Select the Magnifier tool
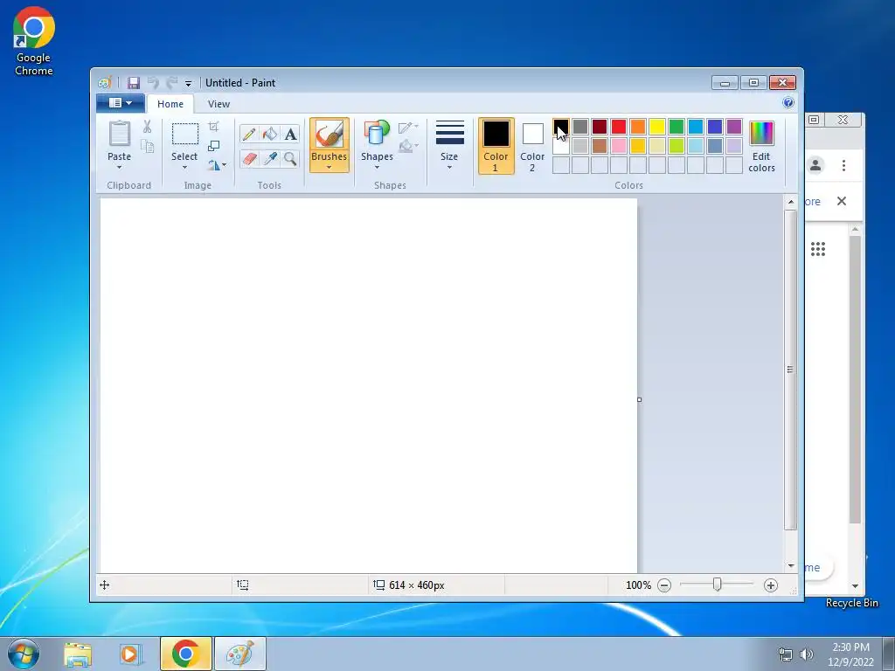The width and height of the screenshot is (895, 671). (290, 158)
